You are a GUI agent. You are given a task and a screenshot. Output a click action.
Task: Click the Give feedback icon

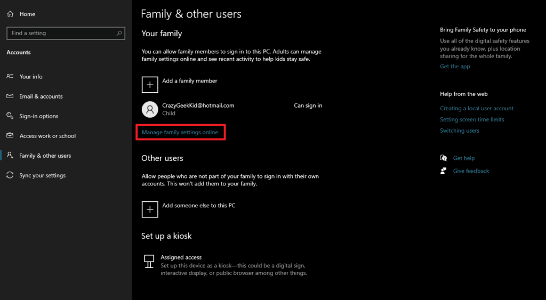[x=443, y=171]
